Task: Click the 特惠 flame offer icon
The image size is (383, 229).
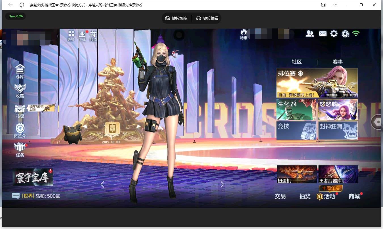Action: pyautogui.click(x=243, y=34)
